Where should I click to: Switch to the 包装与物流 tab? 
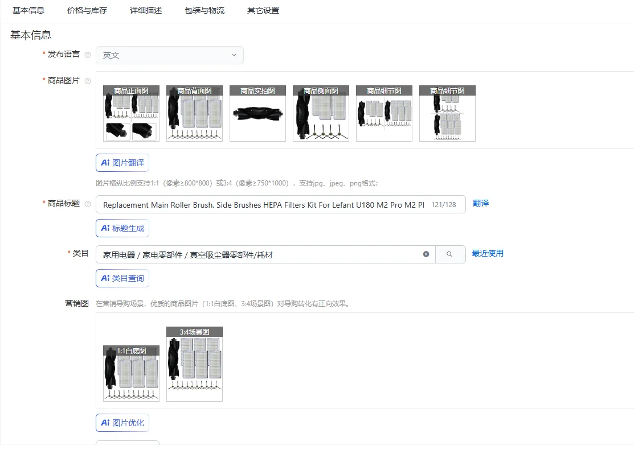pyautogui.click(x=204, y=10)
